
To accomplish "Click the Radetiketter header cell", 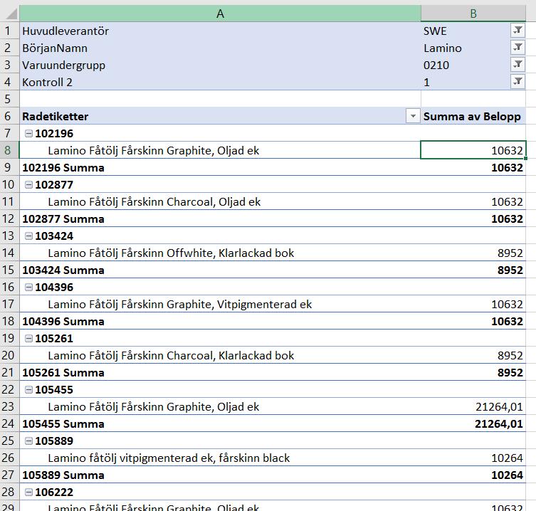I will (220, 116).
